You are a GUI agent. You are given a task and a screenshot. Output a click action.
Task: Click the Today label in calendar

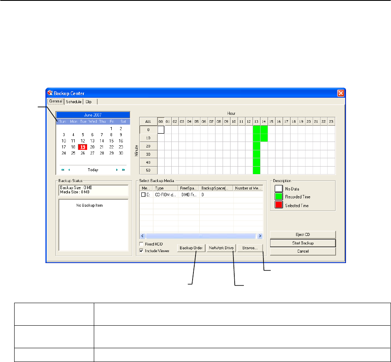click(x=93, y=170)
